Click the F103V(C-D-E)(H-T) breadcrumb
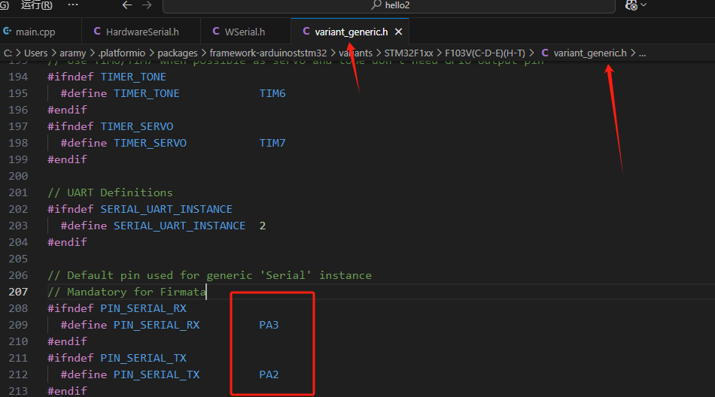The width and height of the screenshot is (715, 397). click(485, 53)
